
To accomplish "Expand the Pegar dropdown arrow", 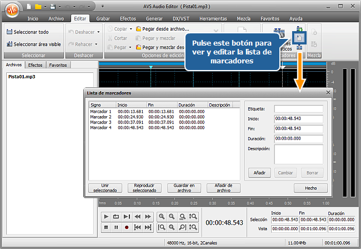I will (130, 47).
